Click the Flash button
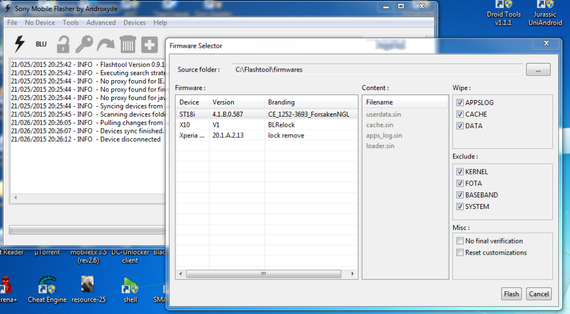This screenshot has width=570, height=314. 511,294
